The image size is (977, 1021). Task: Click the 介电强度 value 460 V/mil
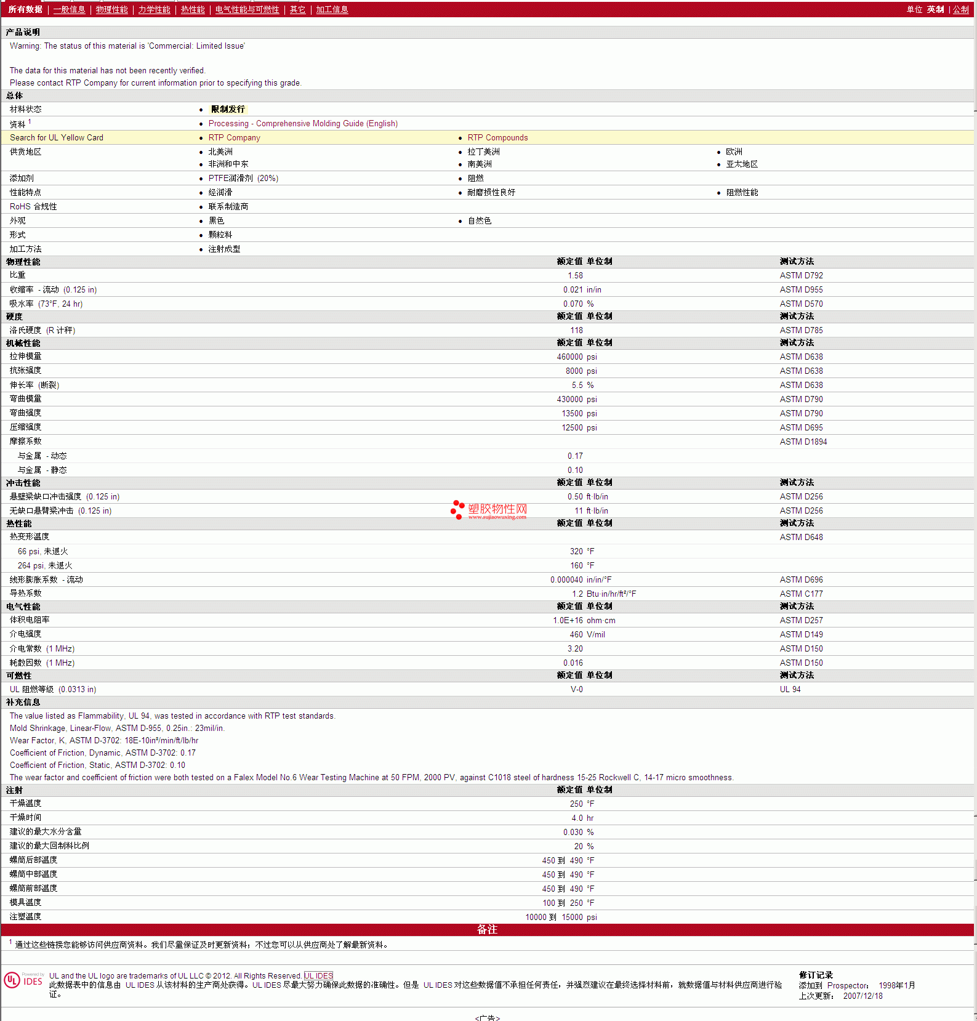(587, 634)
